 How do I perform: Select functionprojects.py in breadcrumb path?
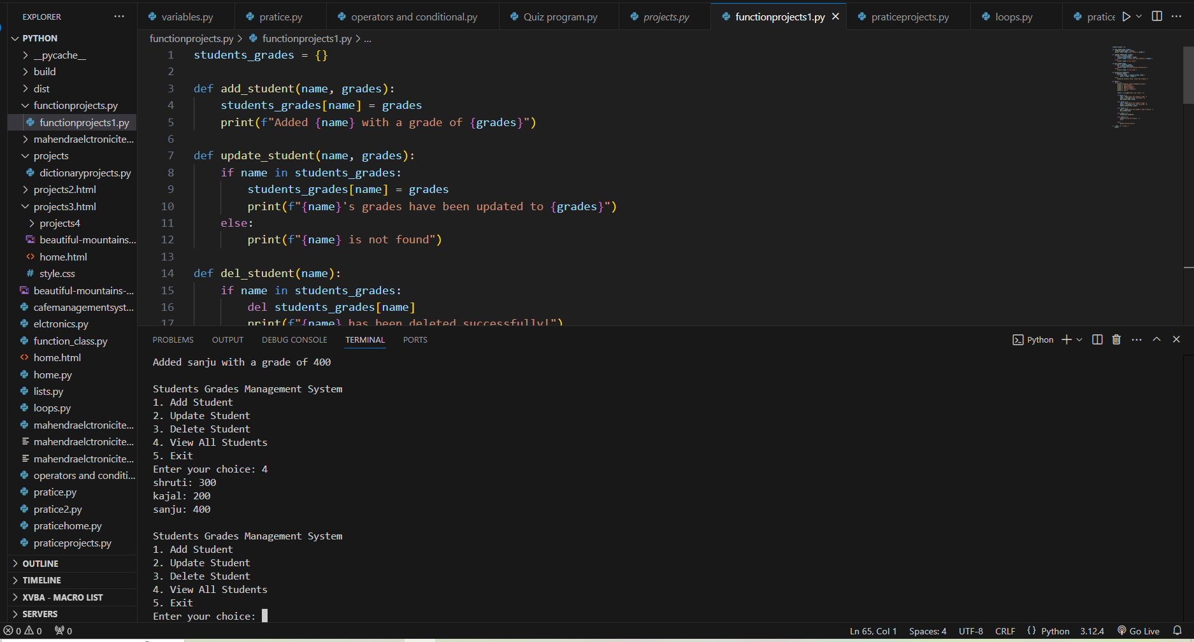point(191,39)
